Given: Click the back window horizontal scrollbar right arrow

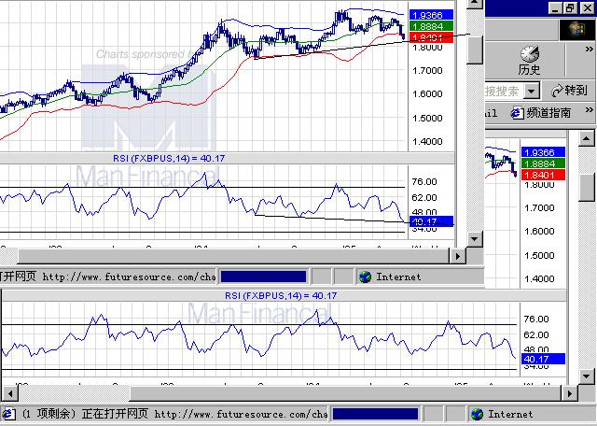Looking at the screenshot, I should pyautogui.click(x=570, y=393).
